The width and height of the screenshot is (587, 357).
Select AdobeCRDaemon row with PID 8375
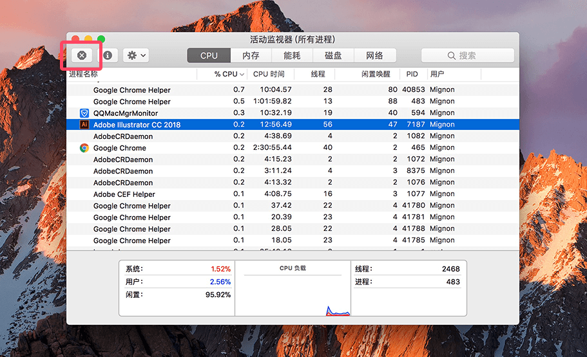pyautogui.click(x=293, y=171)
